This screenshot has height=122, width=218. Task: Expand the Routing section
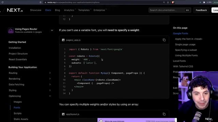coord(50,73)
